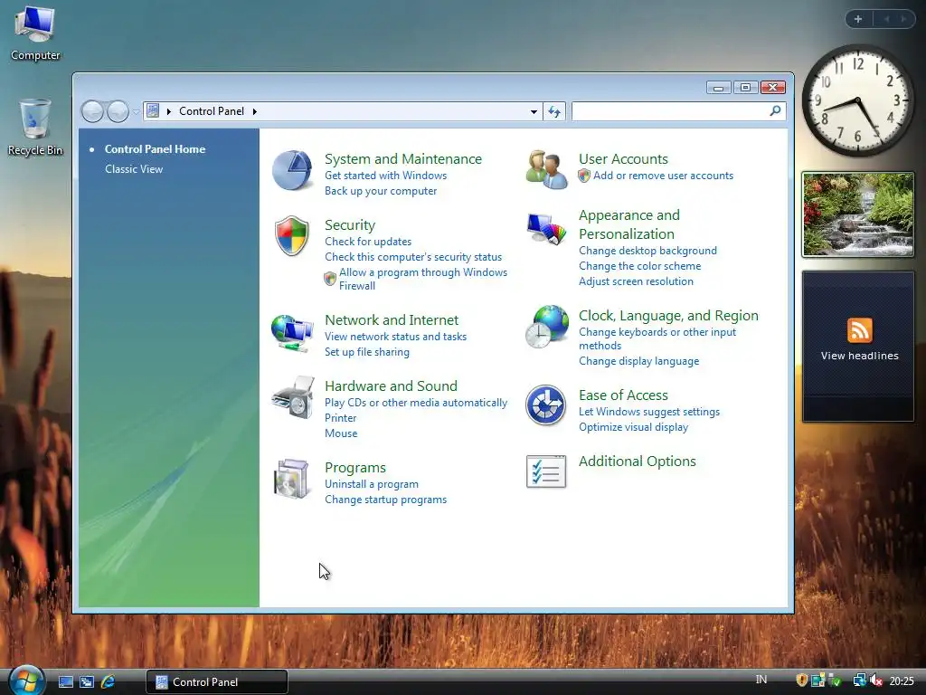This screenshot has width=926, height=695.
Task: Click View headlines in feed gadget
Action: 859,356
